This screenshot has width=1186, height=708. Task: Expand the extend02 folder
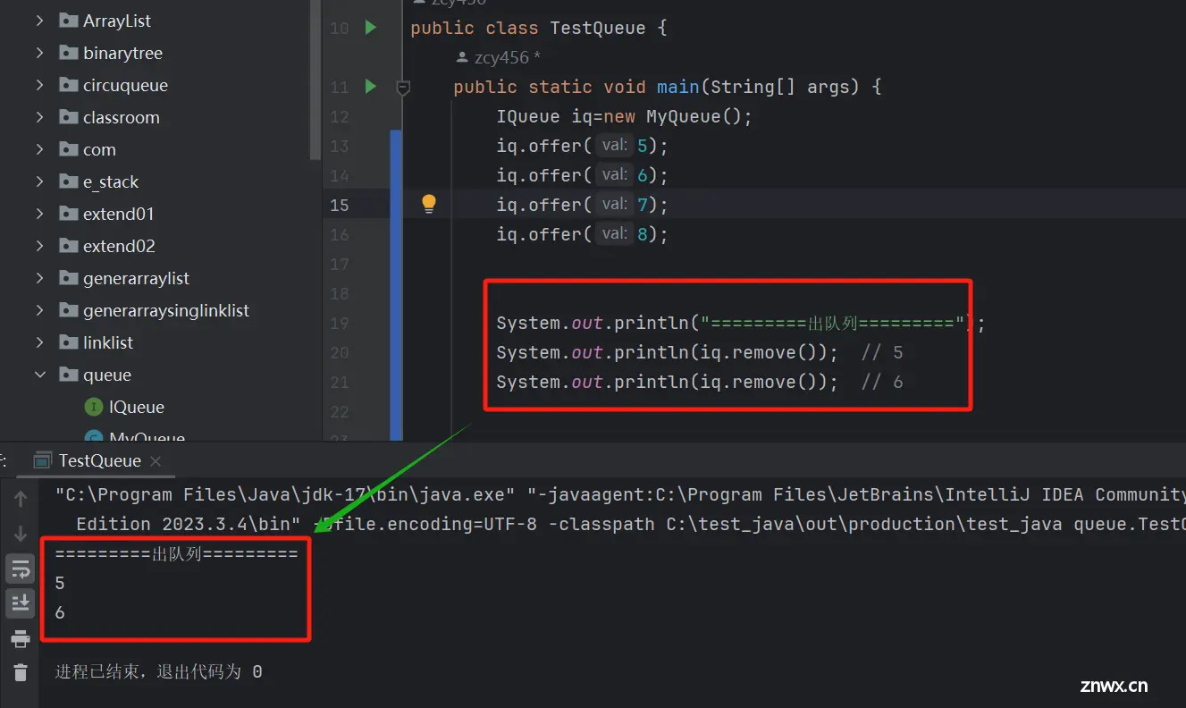(x=39, y=246)
